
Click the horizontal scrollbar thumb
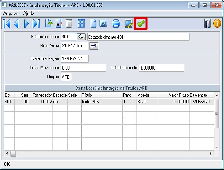coord(13,154)
